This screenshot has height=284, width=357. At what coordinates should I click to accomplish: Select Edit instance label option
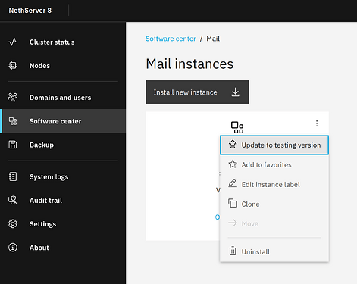[274, 184]
